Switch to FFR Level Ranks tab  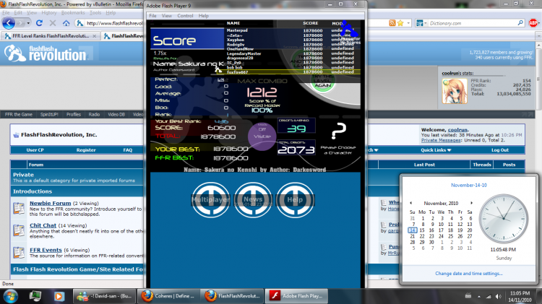pos(51,36)
